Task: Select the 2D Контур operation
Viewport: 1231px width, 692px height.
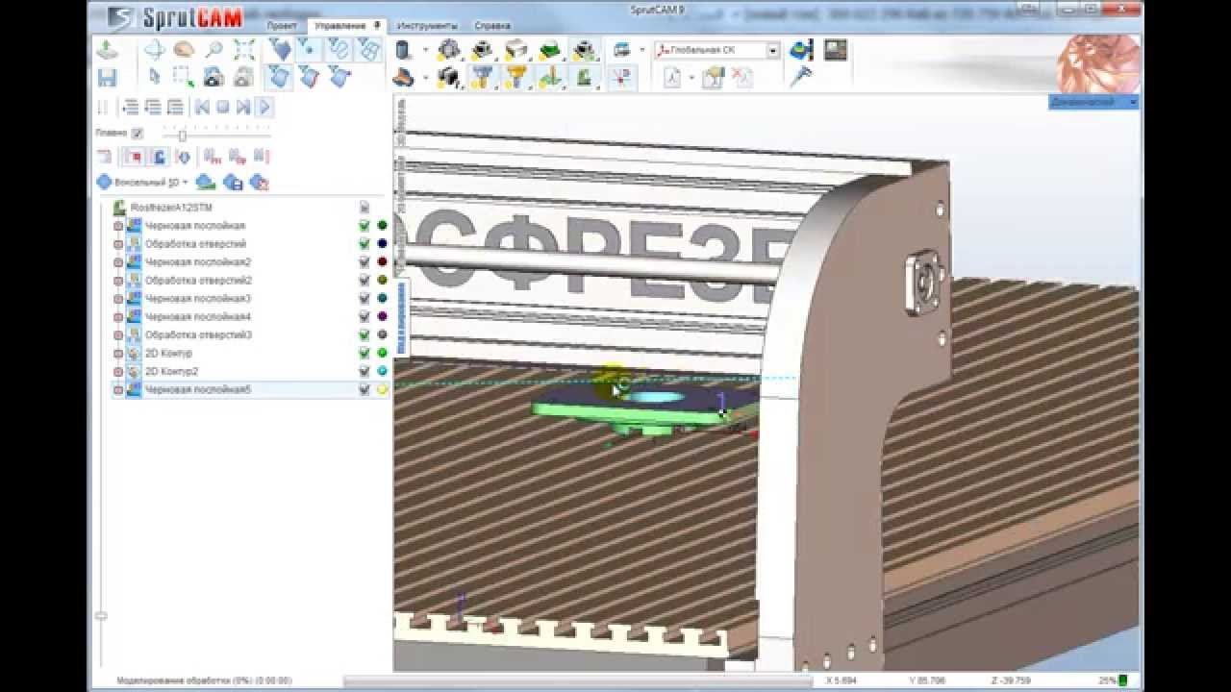Action: click(169, 353)
